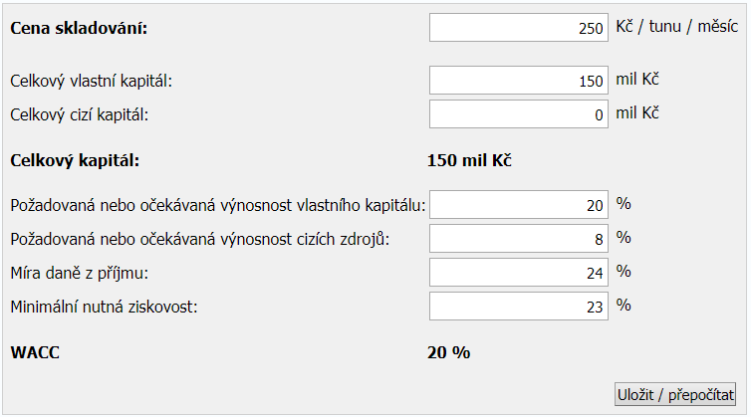Select the Celkový cizí kapitál input field
751x417 pixels.
click(x=518, y=114)
